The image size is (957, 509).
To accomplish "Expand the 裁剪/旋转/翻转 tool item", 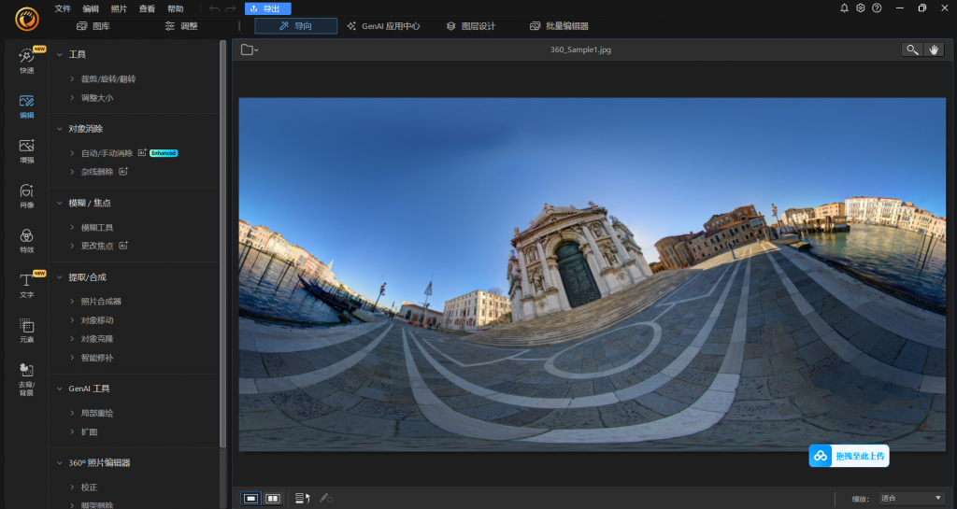I will [108, 79].
